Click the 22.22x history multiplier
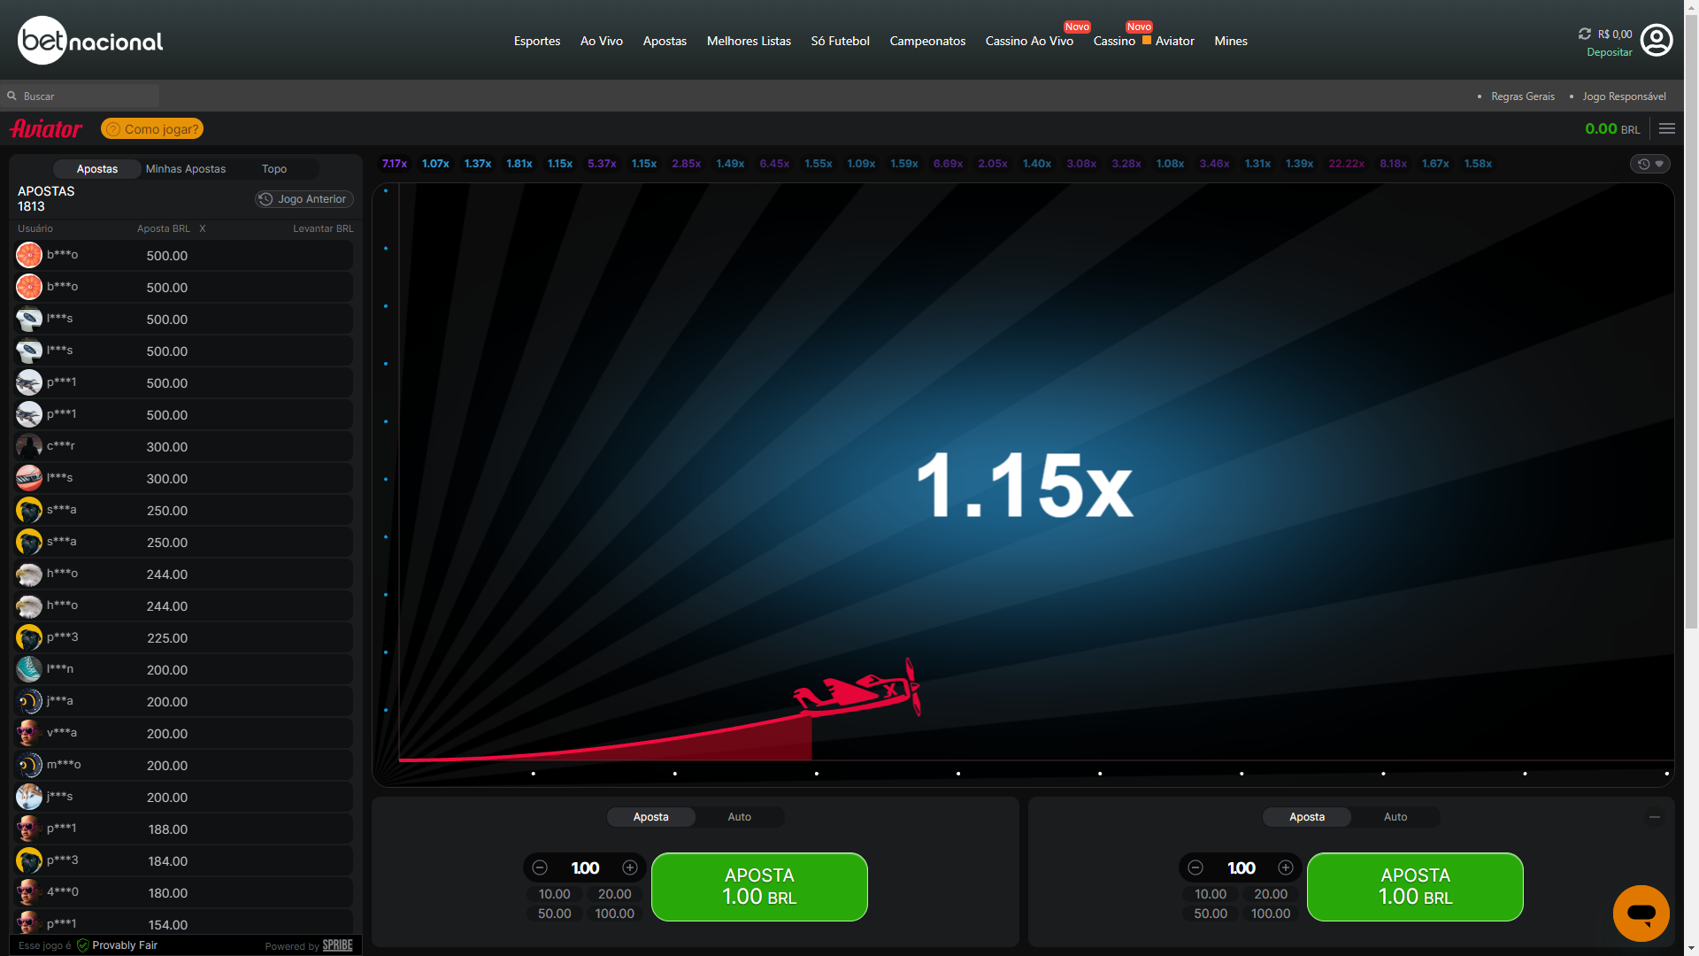 [x=1346, y=164]
